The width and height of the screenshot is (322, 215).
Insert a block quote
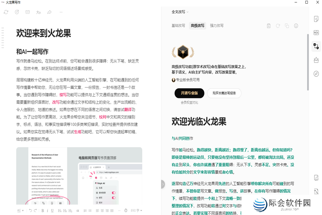(78, 211)
